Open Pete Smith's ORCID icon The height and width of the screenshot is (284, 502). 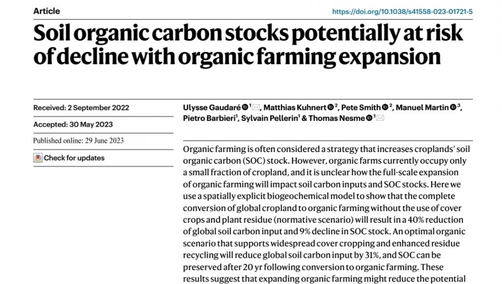pos(385,107)
